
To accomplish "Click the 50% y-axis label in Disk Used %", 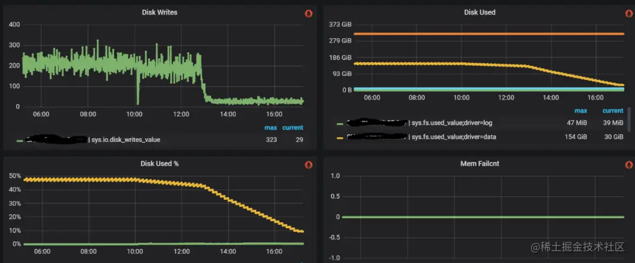I will click(15, 175).
